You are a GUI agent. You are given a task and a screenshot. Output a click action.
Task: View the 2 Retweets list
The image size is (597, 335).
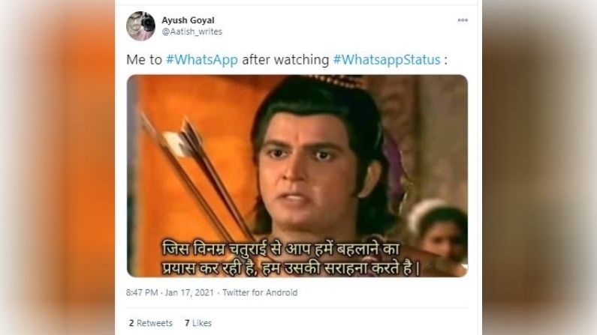[x=151, y=323]
